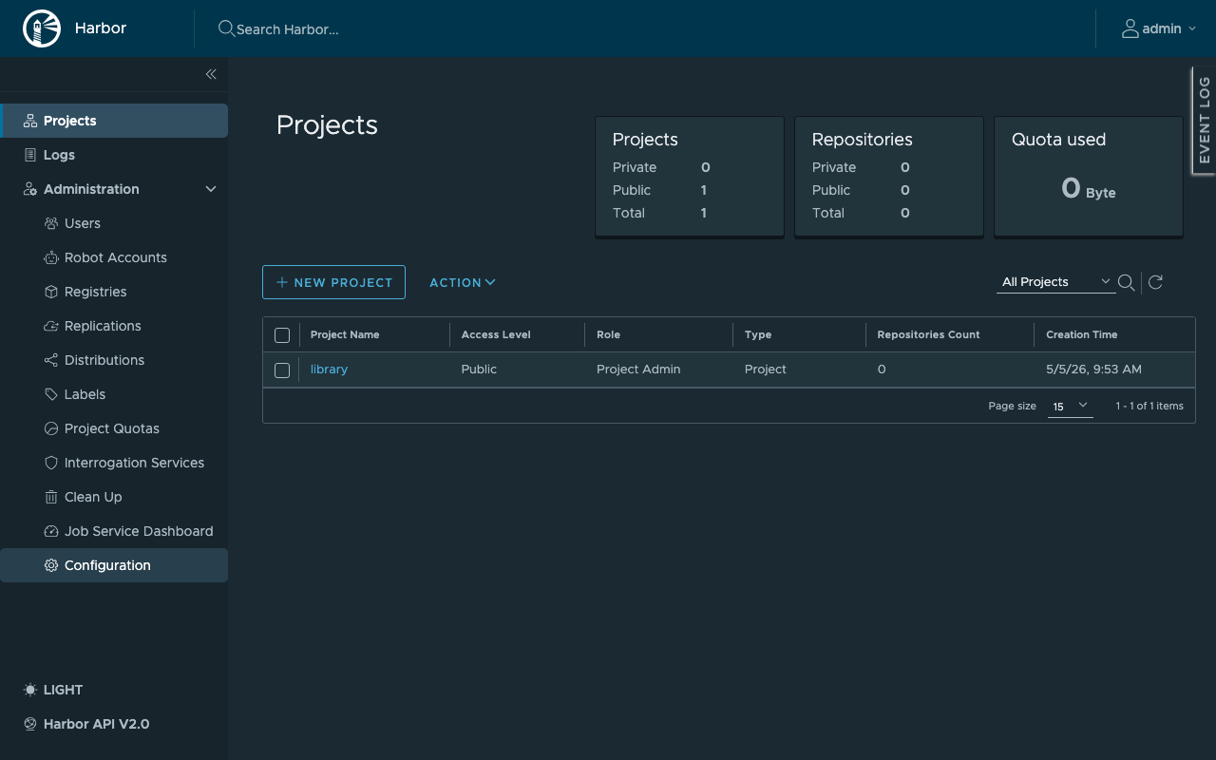Open the Configuration page
This screenshot has height=760, width=1216.
pos(114,565)
